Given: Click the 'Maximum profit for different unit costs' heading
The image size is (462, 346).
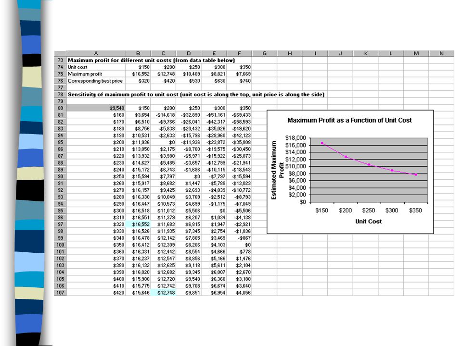Looking at the screenshot, I should tap(152, 60).
